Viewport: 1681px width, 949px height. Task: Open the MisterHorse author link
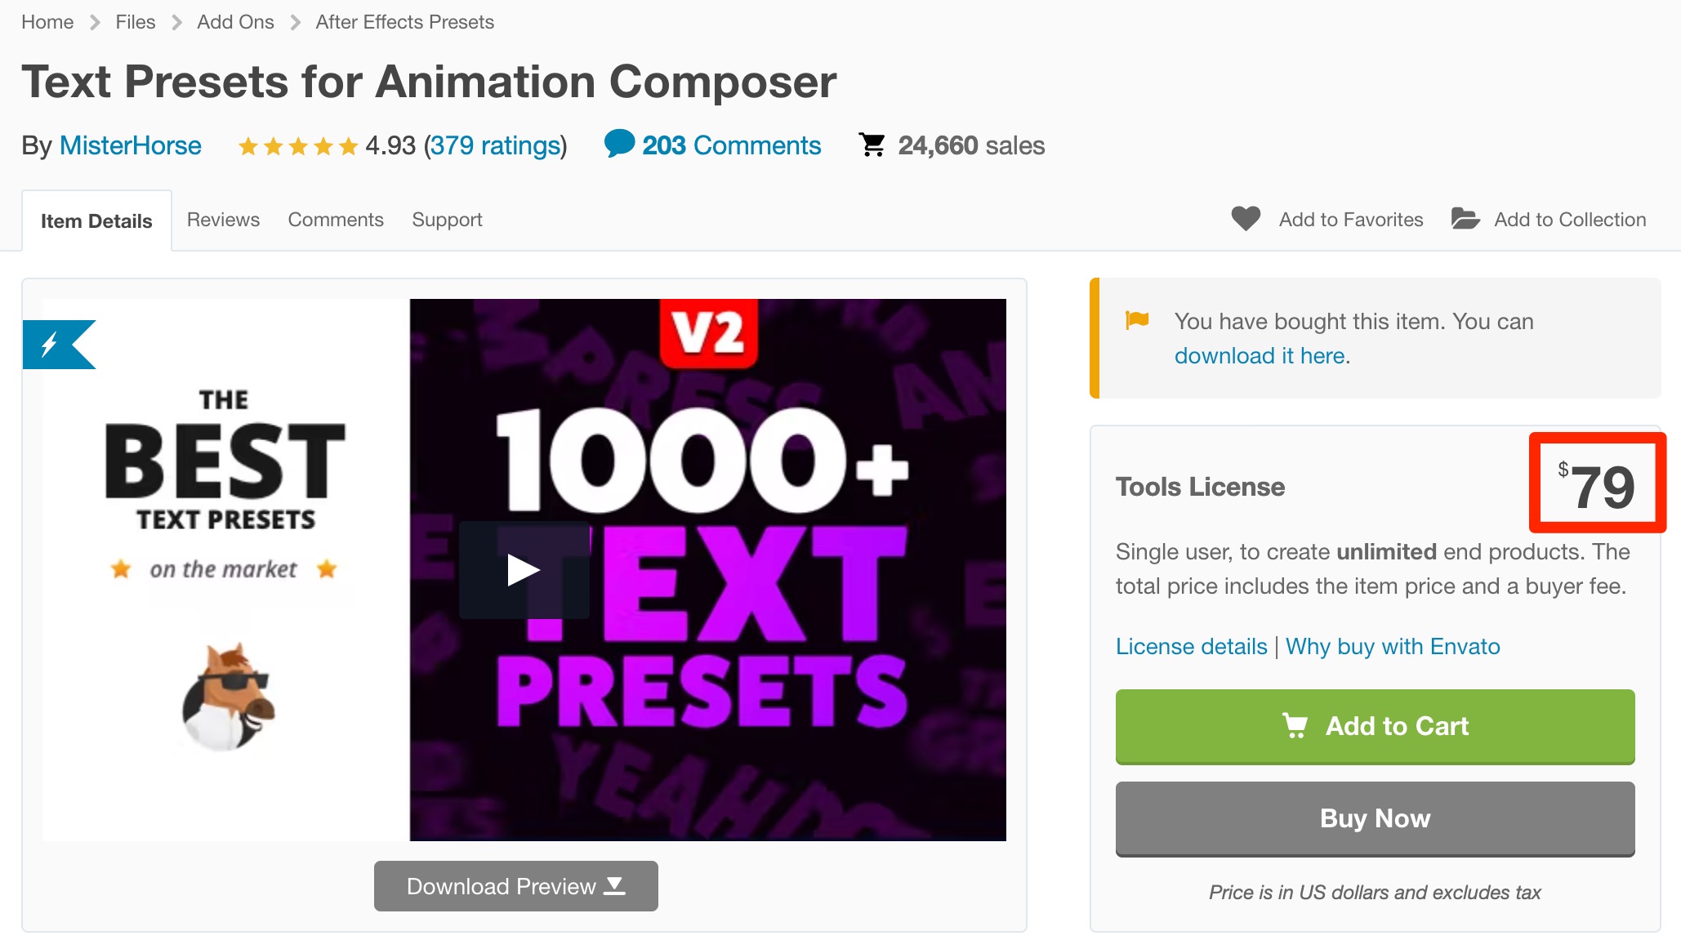coord(131,145)
